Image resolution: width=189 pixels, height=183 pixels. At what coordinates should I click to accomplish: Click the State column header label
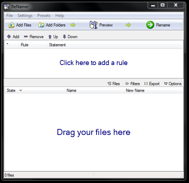click(11, 90)
